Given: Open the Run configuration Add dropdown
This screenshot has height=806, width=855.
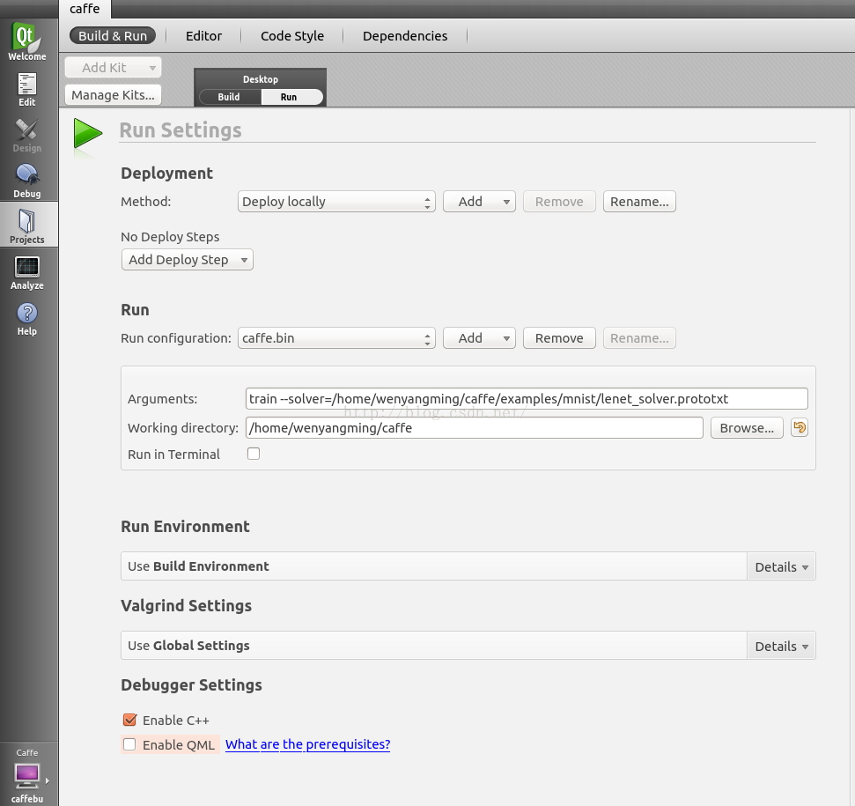Looking at the screenshot, I should [479, 338].
